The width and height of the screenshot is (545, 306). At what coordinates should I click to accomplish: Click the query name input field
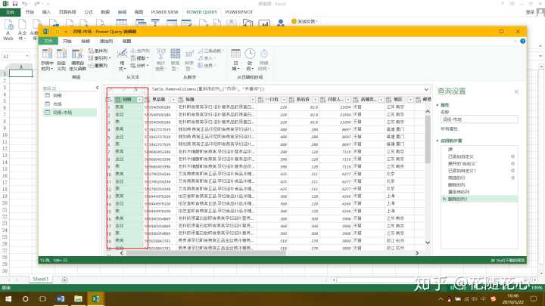coord(479,119)
